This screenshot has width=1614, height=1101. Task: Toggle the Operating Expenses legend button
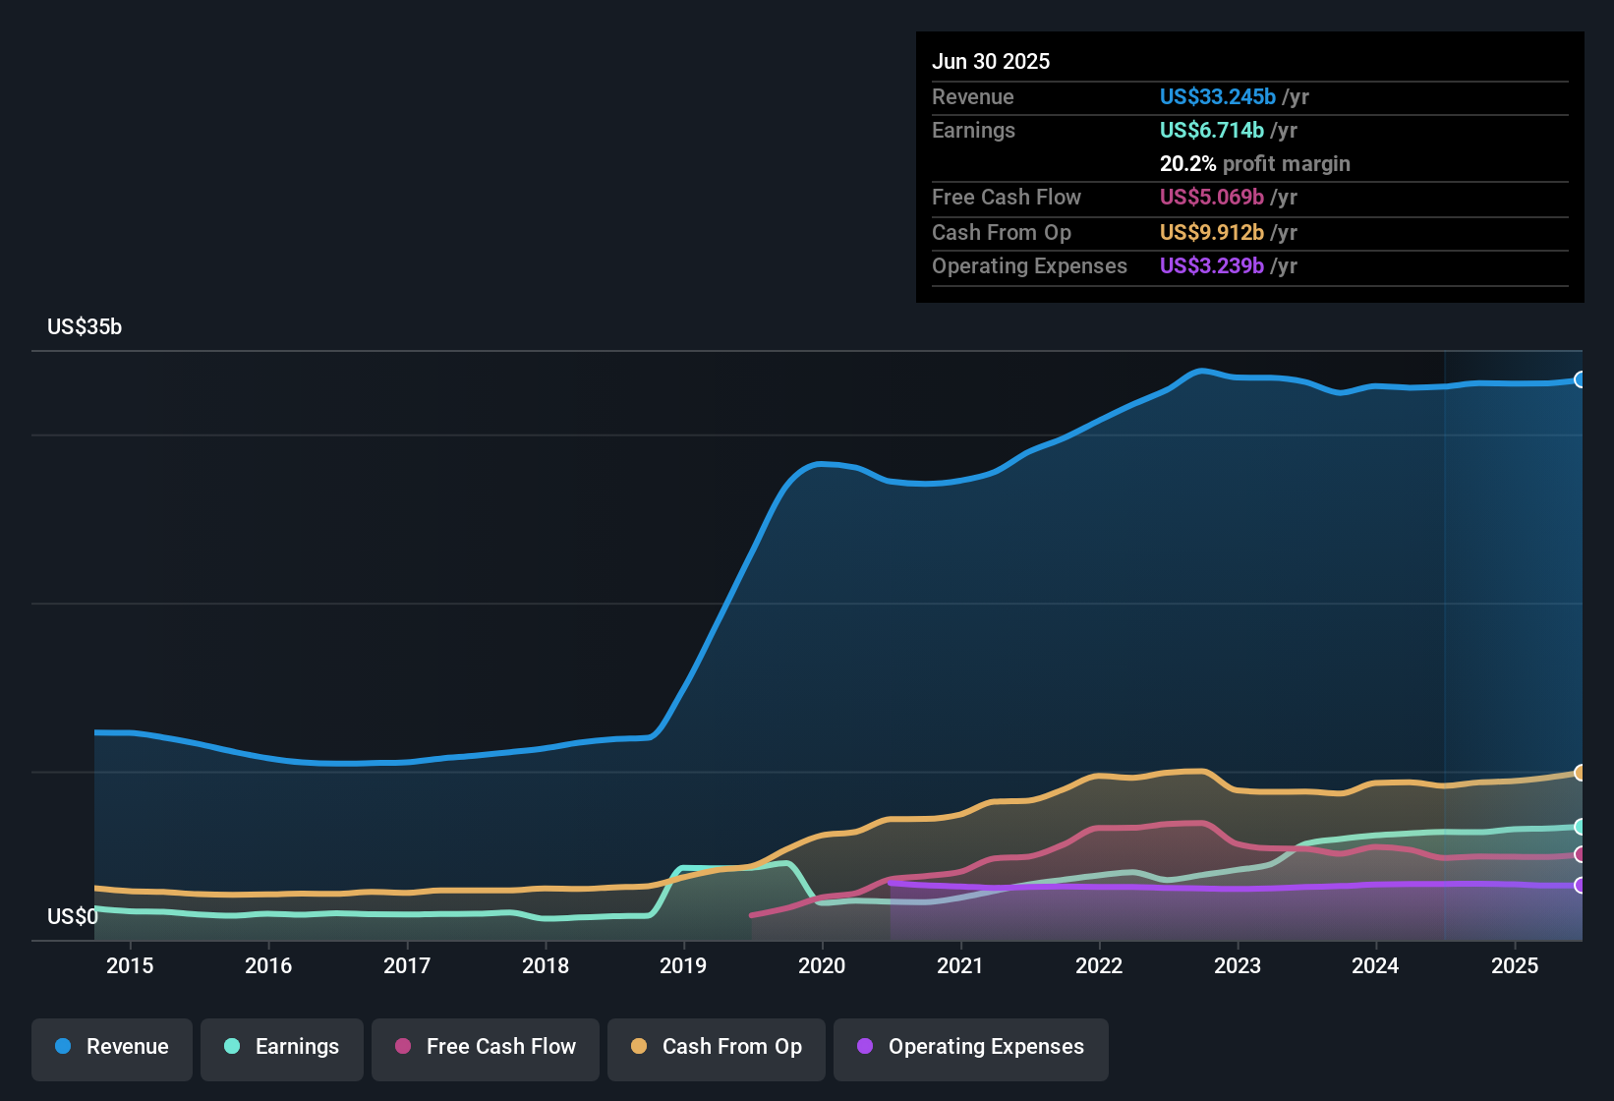(x=971, y=1049)
